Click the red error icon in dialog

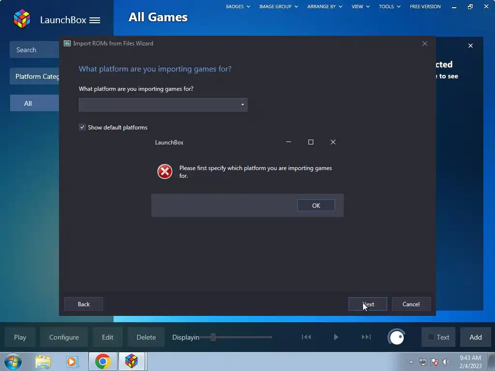coord(165,171)
